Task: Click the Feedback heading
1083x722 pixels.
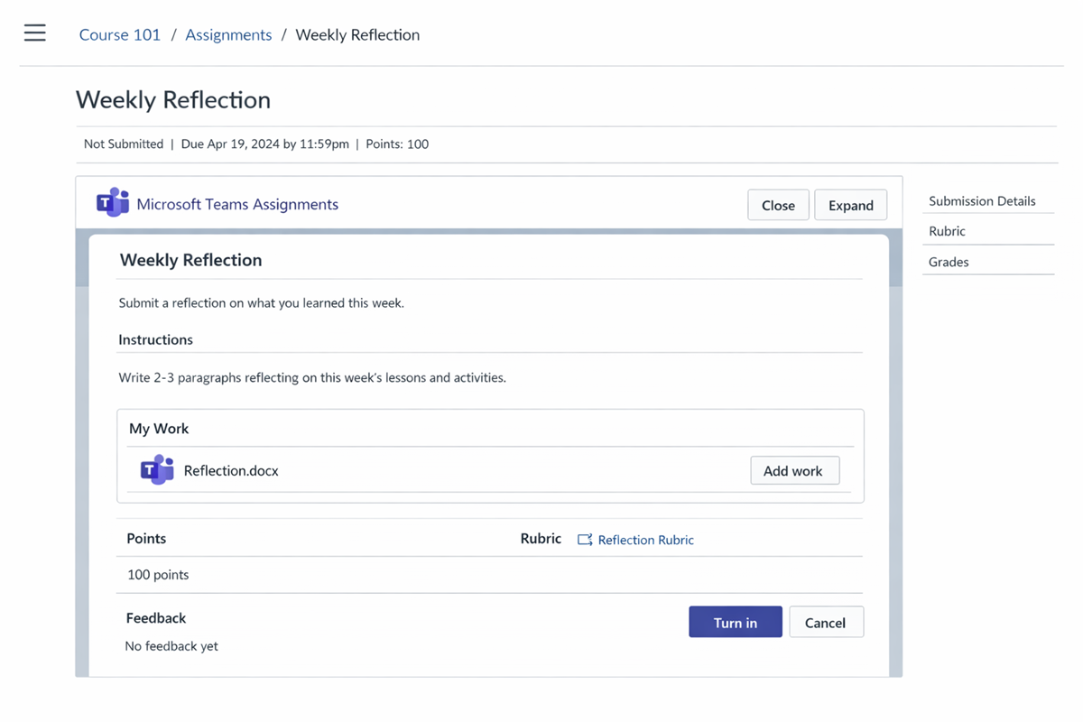Action: (156, 618)
